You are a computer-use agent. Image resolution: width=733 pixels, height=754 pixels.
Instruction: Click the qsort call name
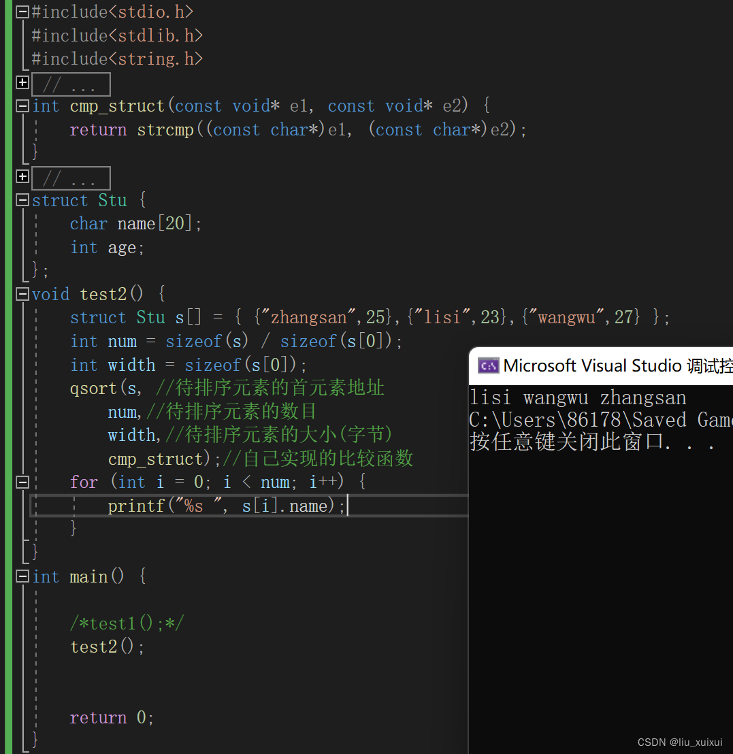coord(94,389)
